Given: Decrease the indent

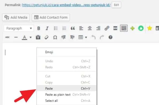Looking at the screenshot, I should tap(64, 37).
